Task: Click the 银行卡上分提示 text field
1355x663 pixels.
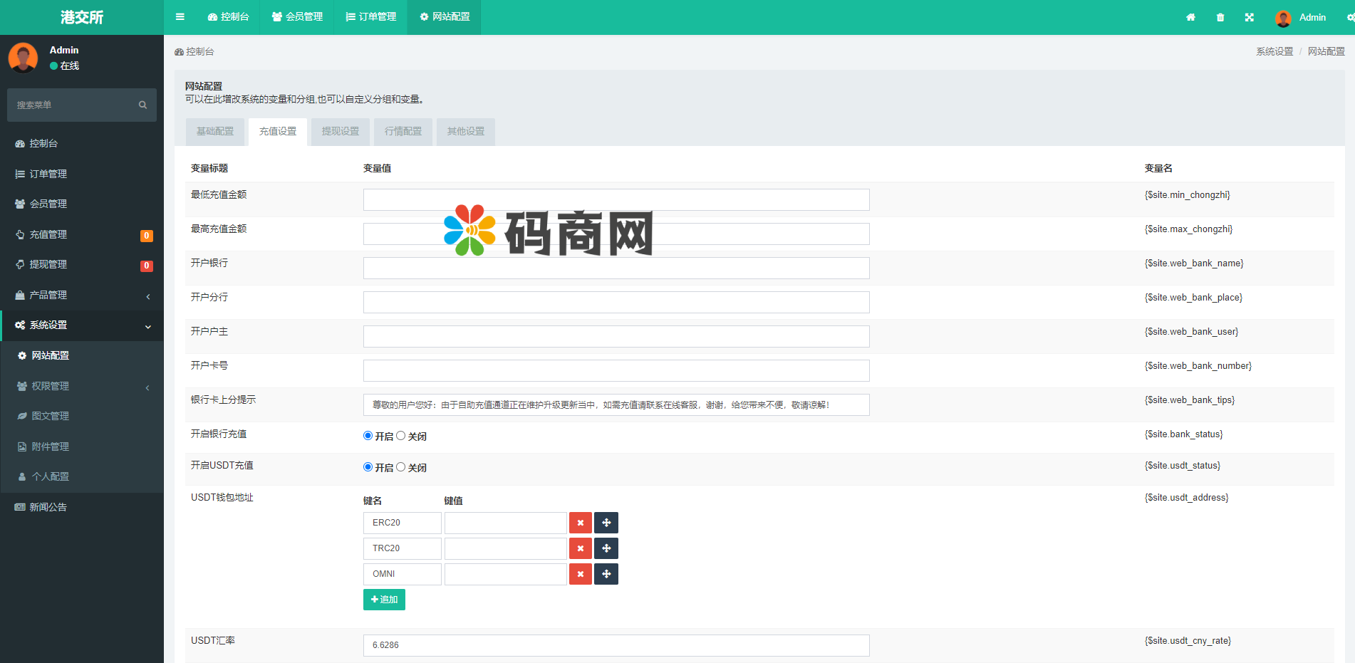Action: pos(616,405)
